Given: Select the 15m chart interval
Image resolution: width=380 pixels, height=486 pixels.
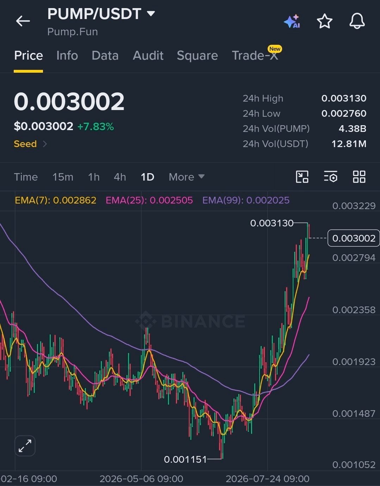Looking at the screenshot, I should click(x=63, y=177).
